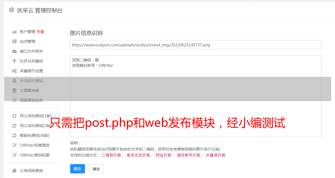Click the refresh icon for 智能伪原创[AI版]
The height and width of the screenshot is (178, 335).
point(14,135)
